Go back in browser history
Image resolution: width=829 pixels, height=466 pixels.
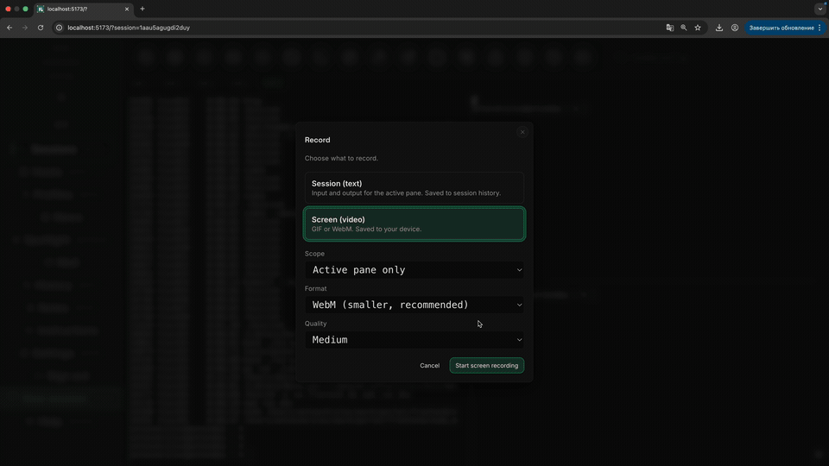point(9,28)
